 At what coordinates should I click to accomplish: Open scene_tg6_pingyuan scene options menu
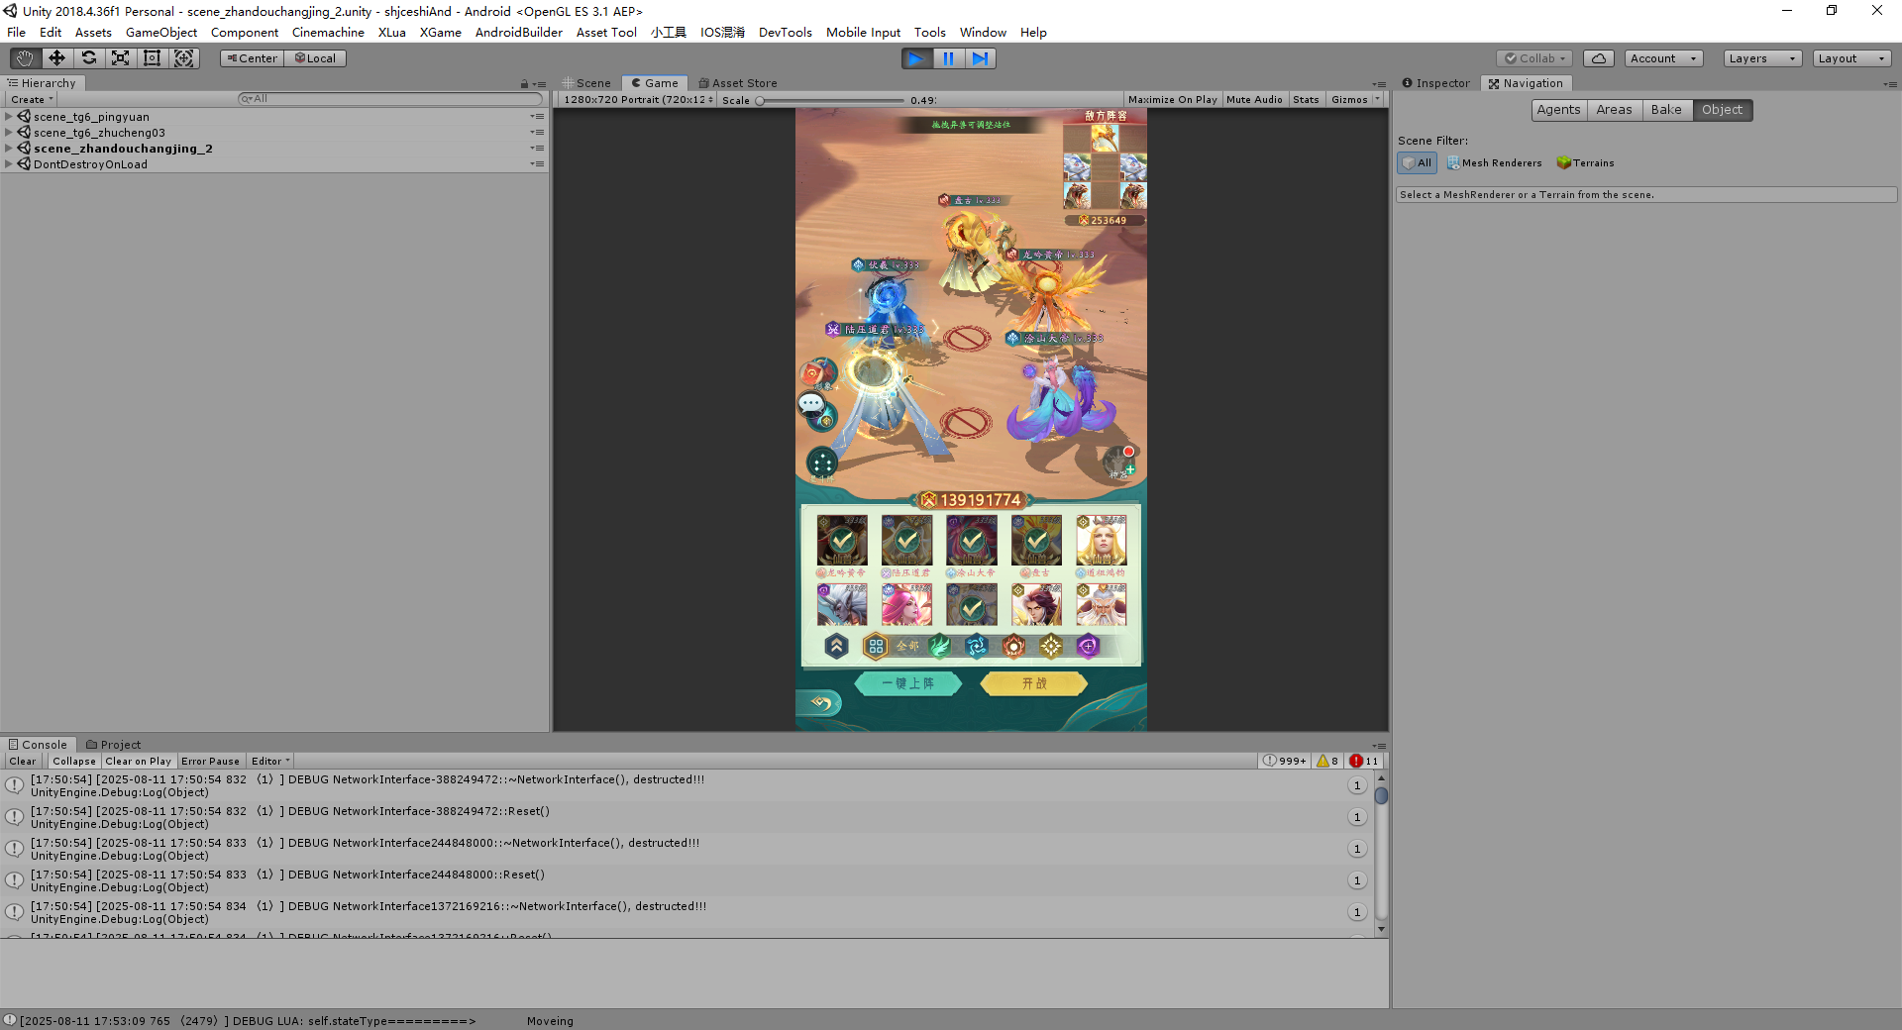click(537, 117)
